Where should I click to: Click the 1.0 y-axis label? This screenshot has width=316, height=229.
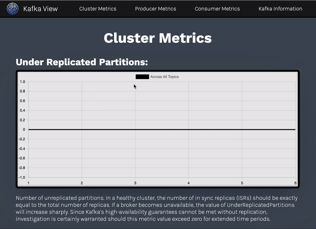(23, 82)
